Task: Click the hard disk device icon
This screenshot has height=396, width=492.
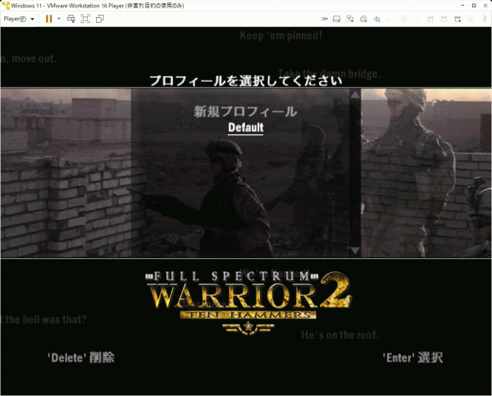Action: (337, 19)
